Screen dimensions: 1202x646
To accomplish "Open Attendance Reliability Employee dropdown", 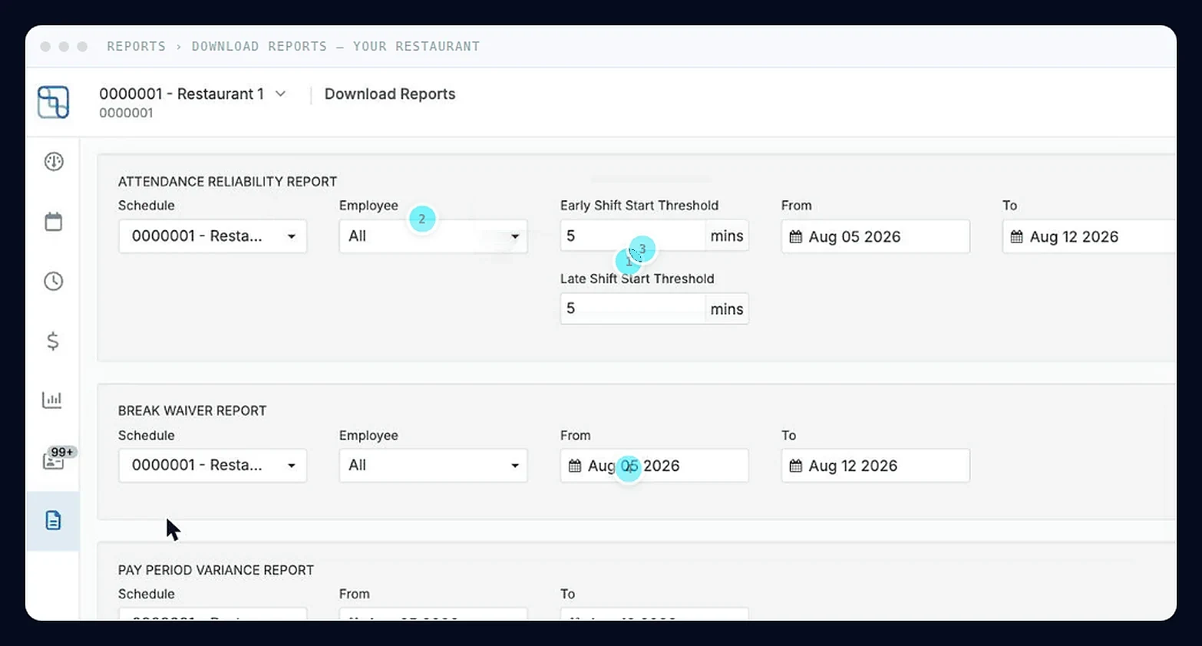I will (434, 236).
